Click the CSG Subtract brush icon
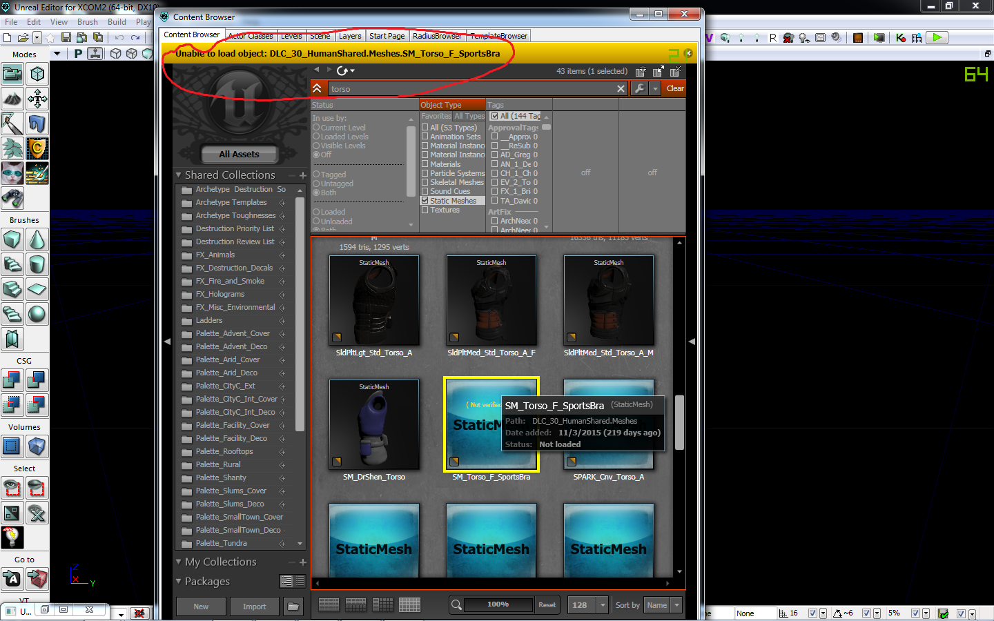The height and width of the screenshot is (621, 994). tap(37, 380)
